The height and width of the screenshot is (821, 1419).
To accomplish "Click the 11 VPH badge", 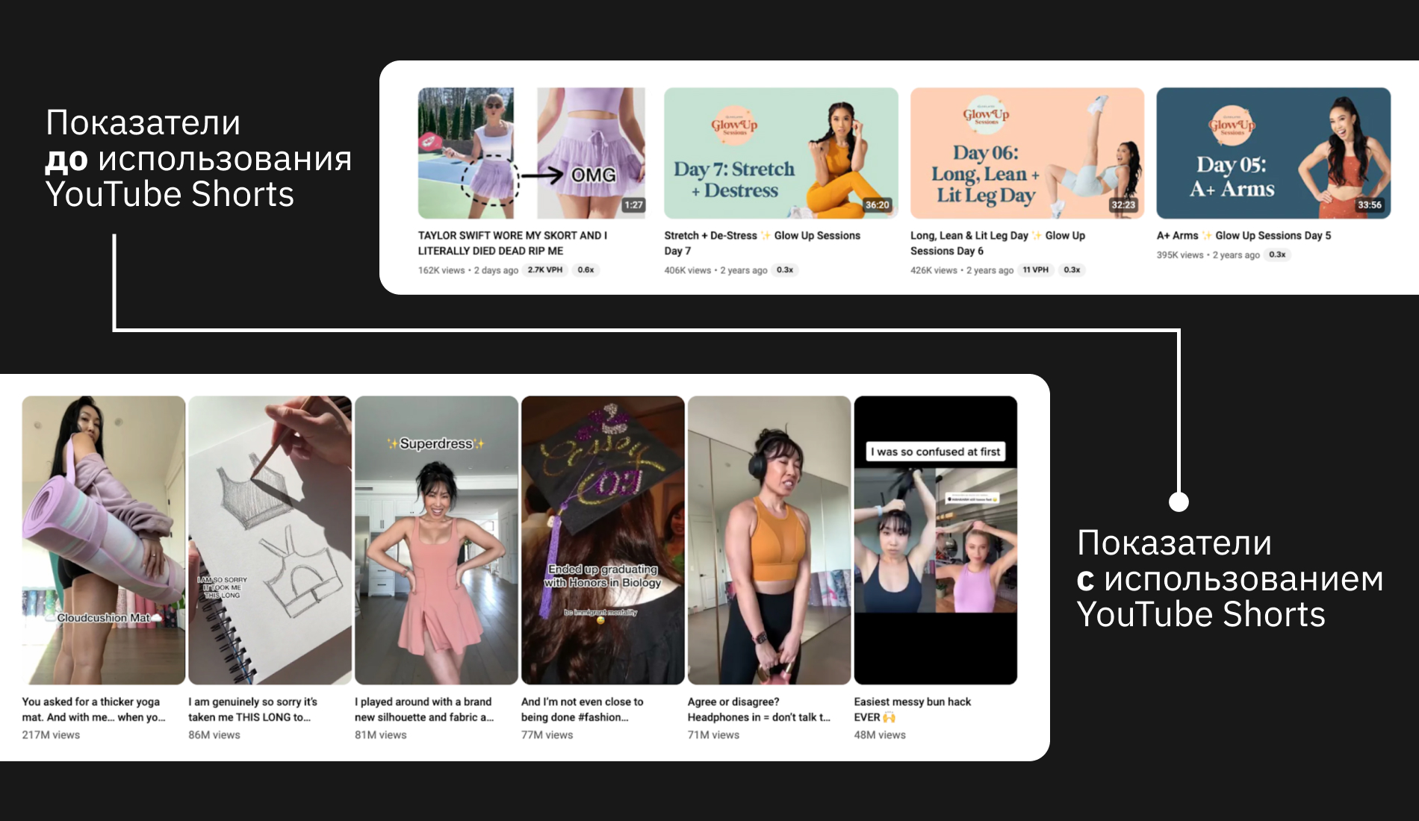I will [x=1035, y=270].
